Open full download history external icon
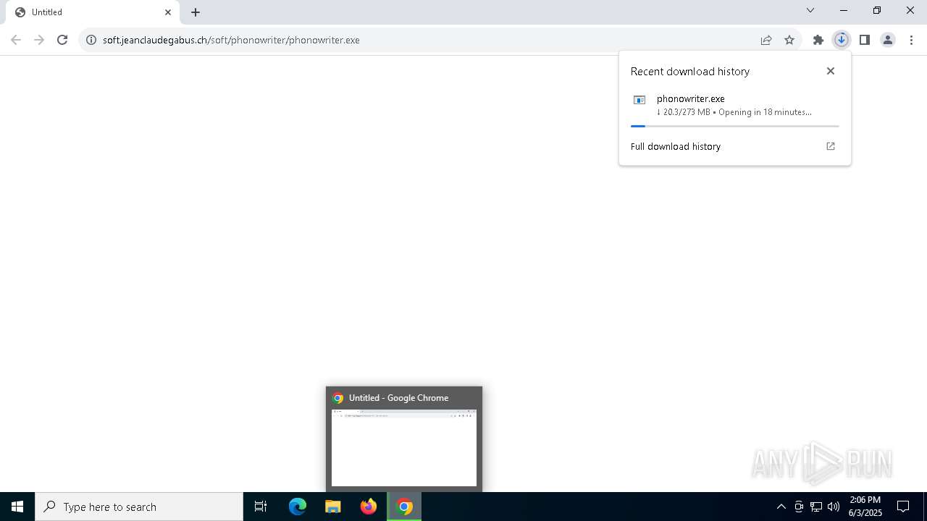Screen dimensions: 927x521 click(831, 146)
